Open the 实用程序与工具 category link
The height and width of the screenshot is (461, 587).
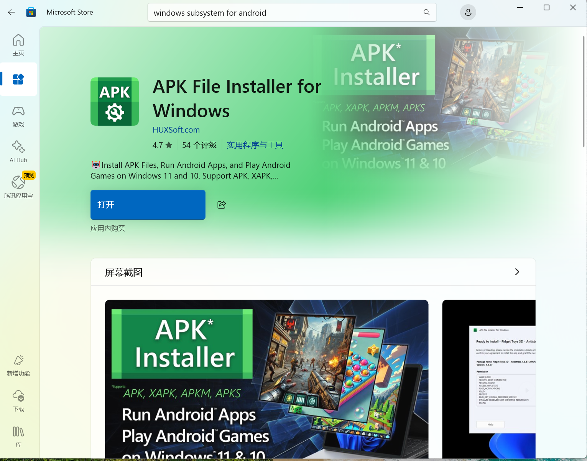point(255,145)
